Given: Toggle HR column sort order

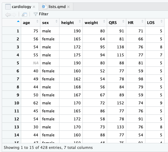Looking at the screenshot, I should point(142,21).
